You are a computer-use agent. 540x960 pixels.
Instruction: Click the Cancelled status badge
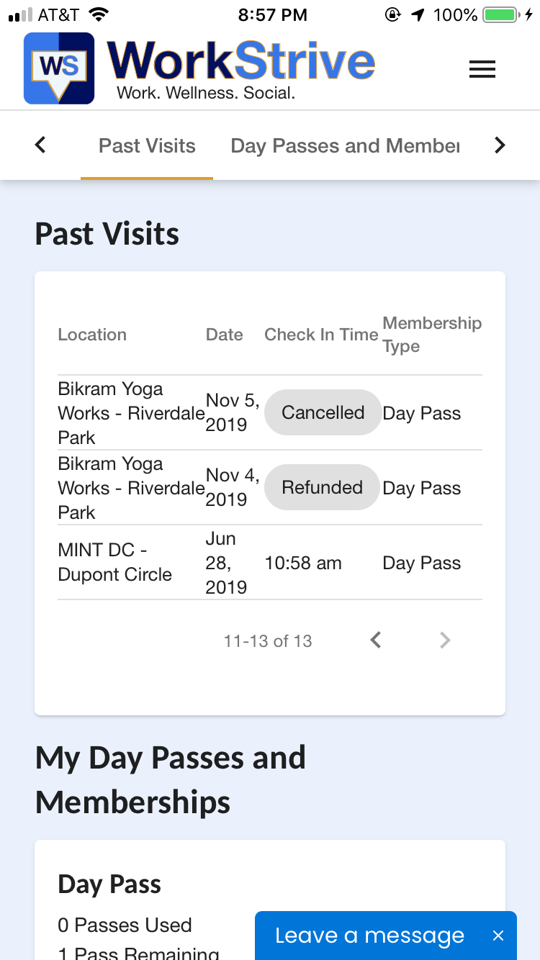point(323,412)
